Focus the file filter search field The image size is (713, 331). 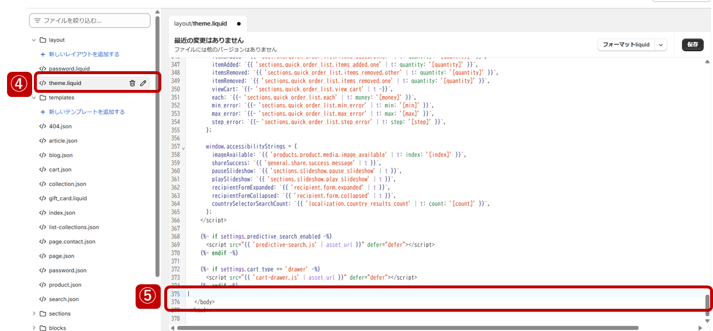90,20
